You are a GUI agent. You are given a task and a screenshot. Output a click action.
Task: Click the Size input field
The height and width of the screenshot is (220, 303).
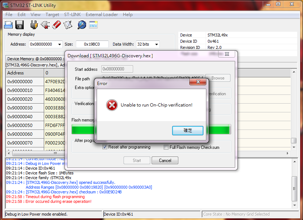[x=92, y=44]
